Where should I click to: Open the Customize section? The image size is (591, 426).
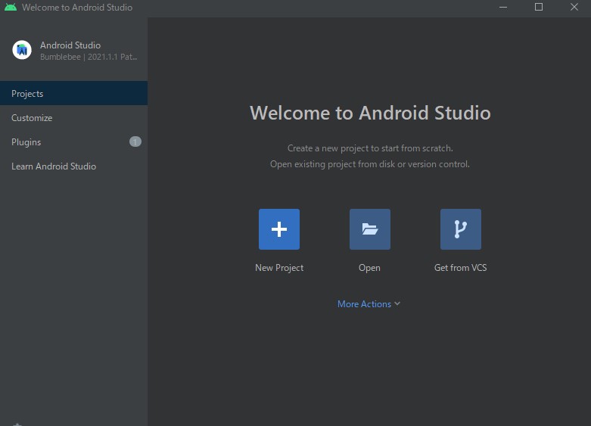pos(74,117)
